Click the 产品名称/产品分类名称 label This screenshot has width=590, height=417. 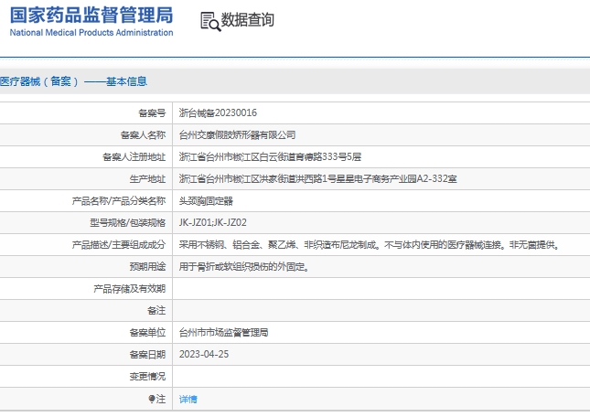point(119,201)
